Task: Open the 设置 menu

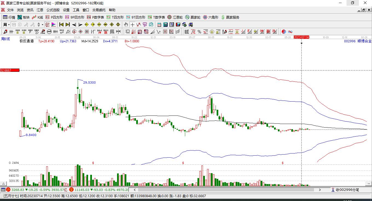Action: 66,10
